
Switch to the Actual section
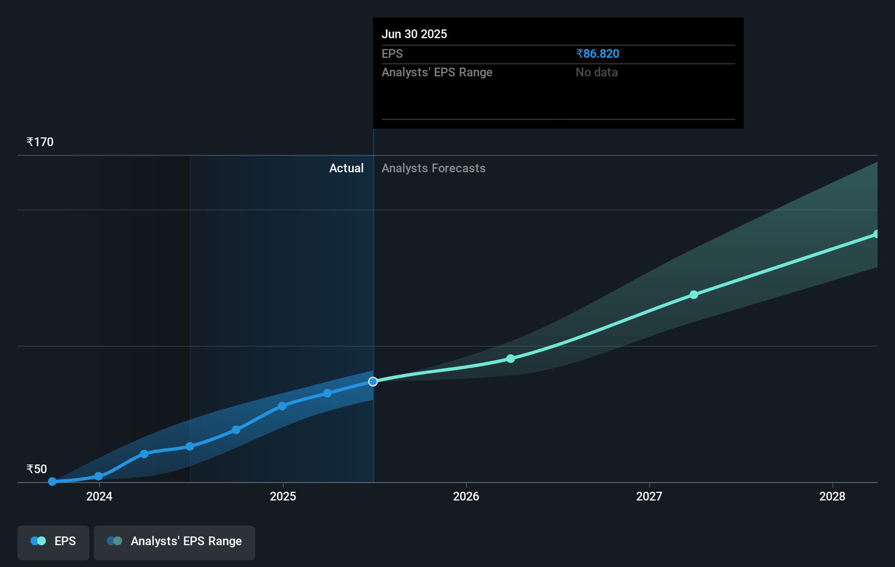[x=346, y=168]
